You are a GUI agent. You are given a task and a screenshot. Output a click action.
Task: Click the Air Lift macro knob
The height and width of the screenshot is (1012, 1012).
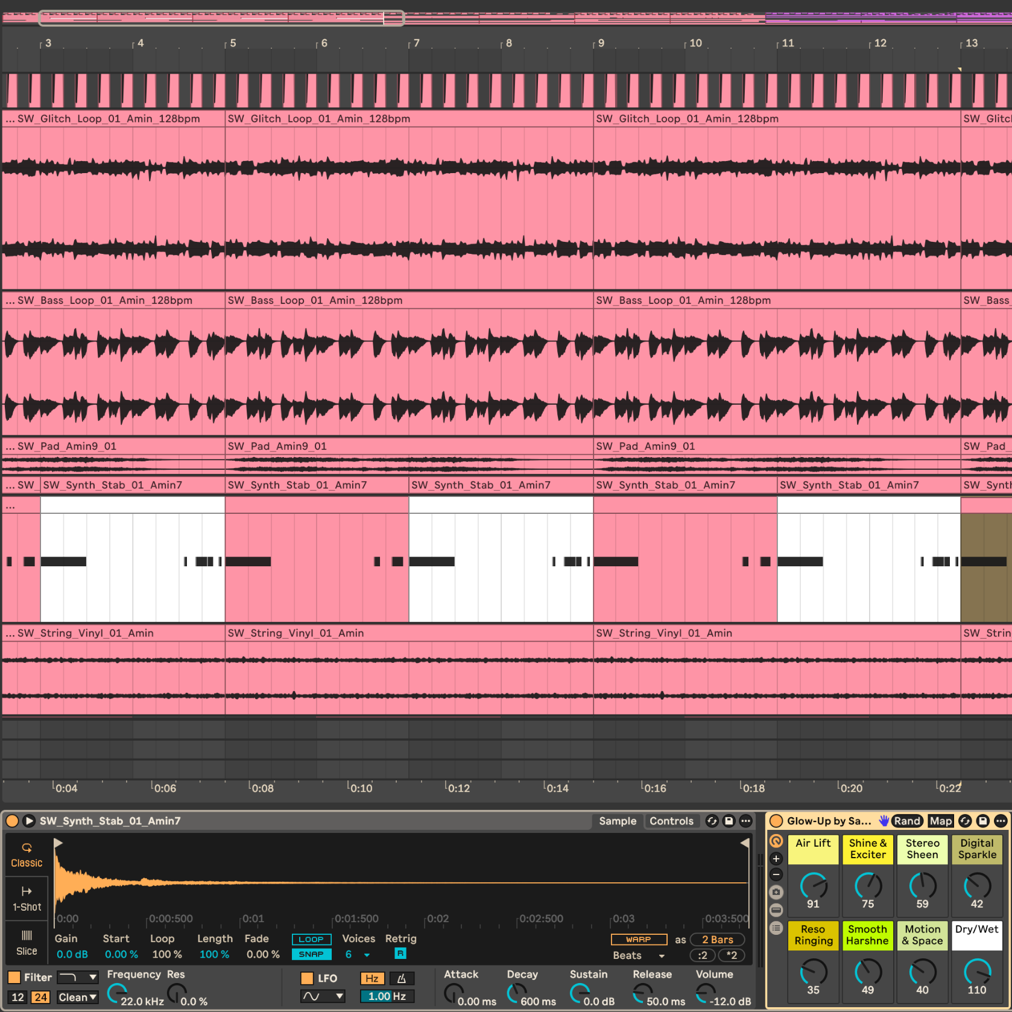click(x=813, y=886)
